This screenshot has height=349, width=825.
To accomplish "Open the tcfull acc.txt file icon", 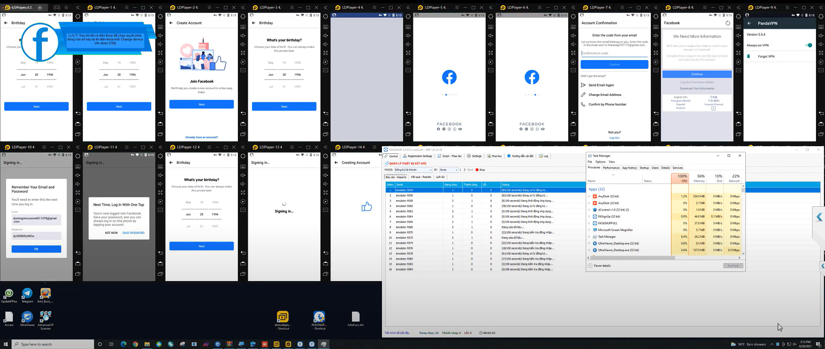I will [355, 319].
